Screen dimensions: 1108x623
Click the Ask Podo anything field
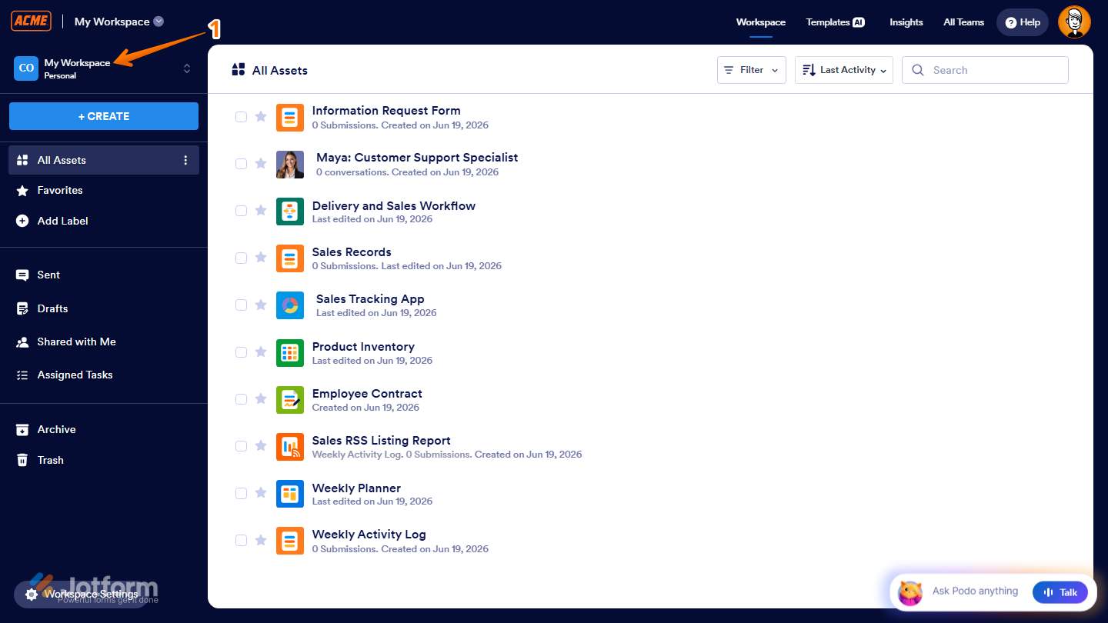(975, 591)
